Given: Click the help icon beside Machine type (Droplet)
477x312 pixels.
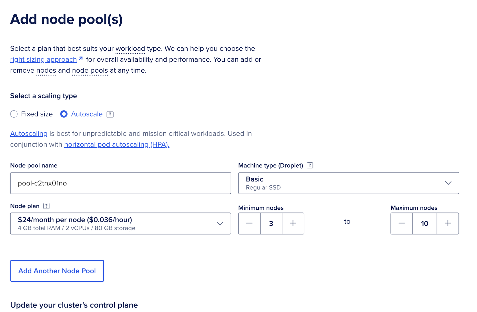Looking at the screenshot, I should (x=310, y=166).
